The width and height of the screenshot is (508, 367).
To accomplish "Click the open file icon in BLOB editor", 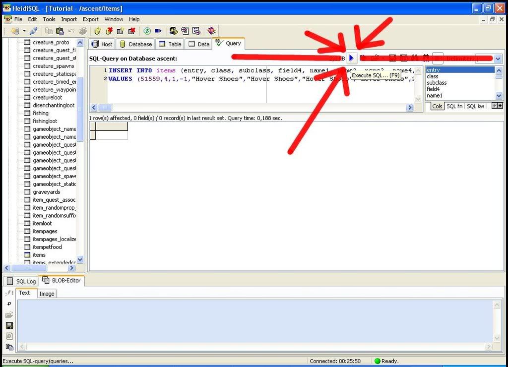I will (9, 315).
